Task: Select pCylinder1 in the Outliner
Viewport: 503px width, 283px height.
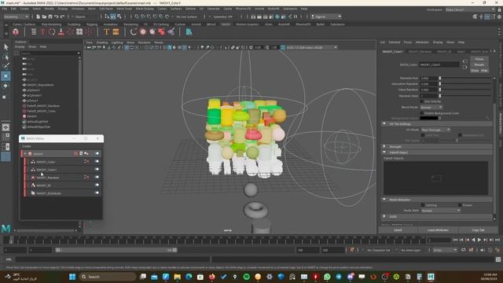Action: tap(34, 95)
